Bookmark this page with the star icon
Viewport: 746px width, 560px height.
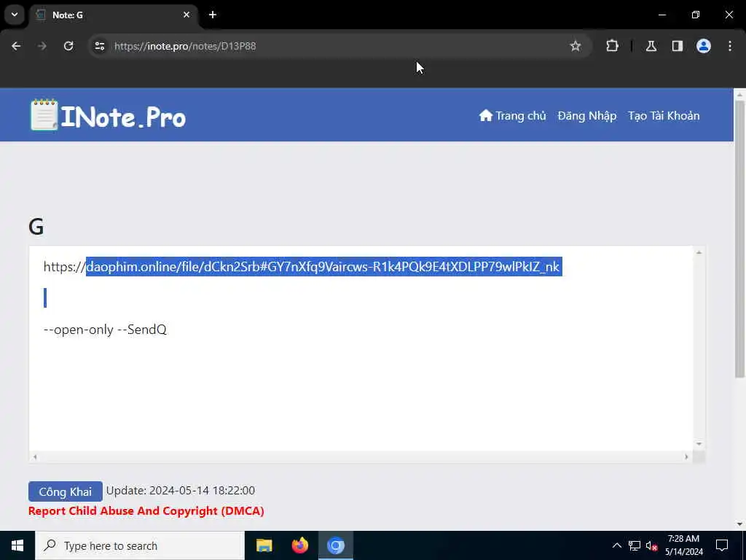coord(576,46)
